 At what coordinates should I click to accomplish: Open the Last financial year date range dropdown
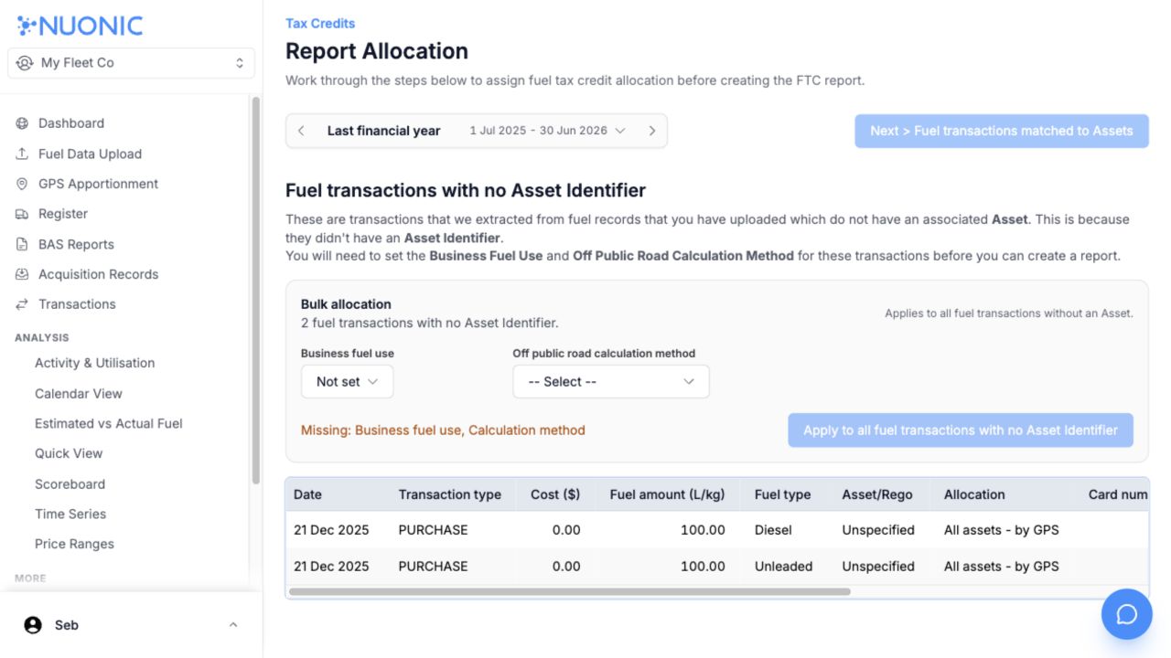coord(547,131)
